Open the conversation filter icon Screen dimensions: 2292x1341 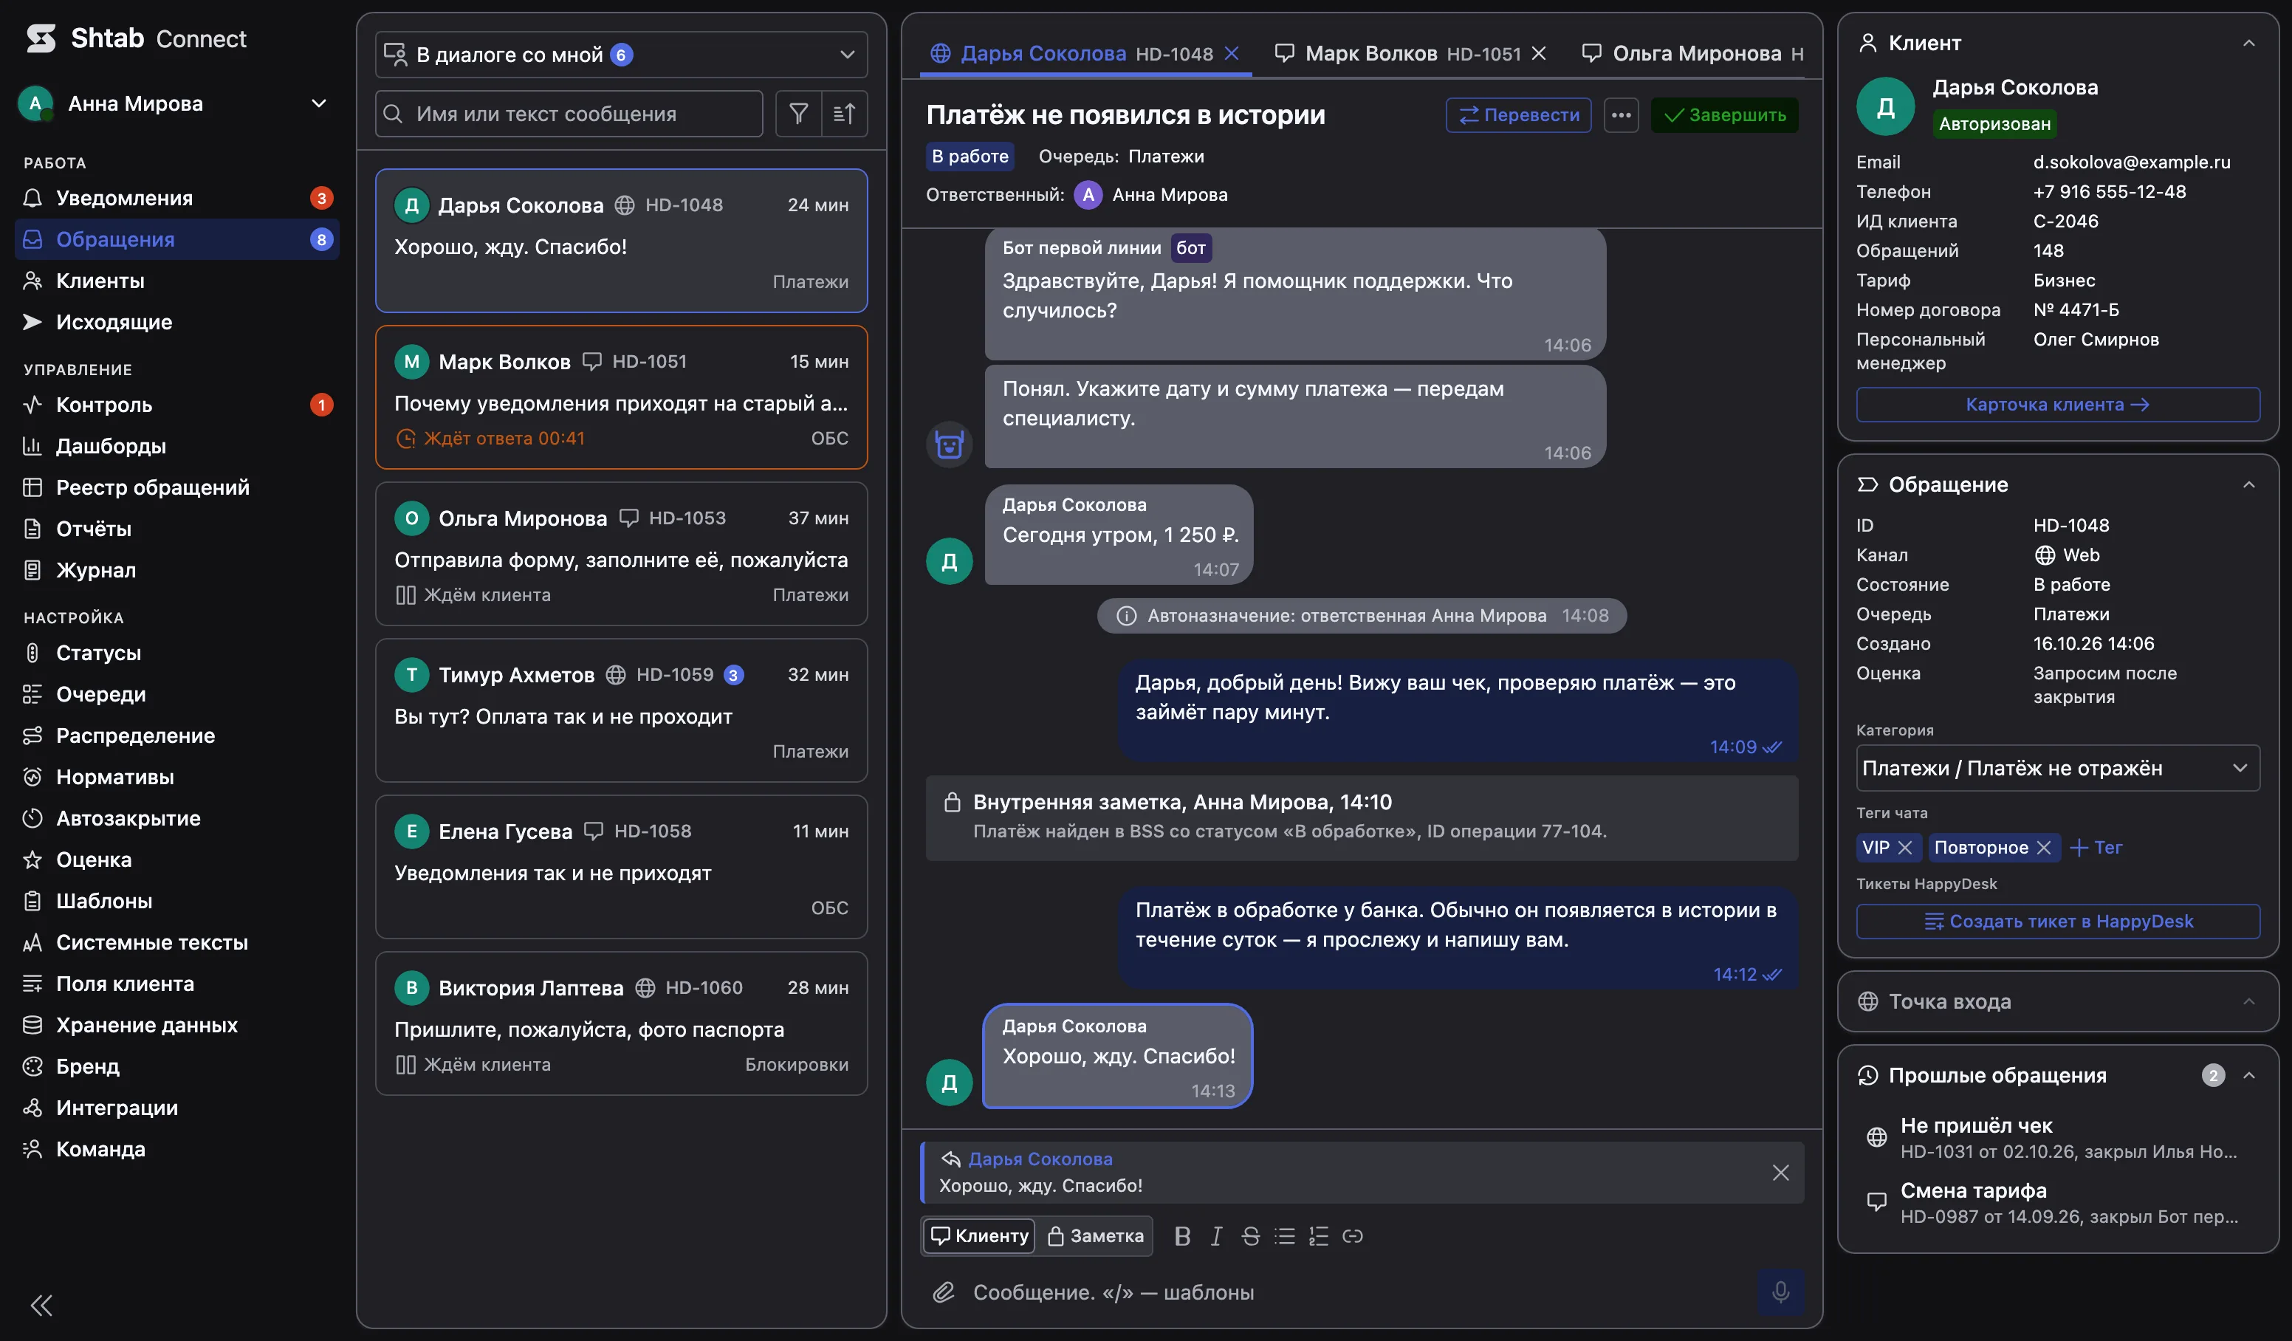tap(797, 114)
